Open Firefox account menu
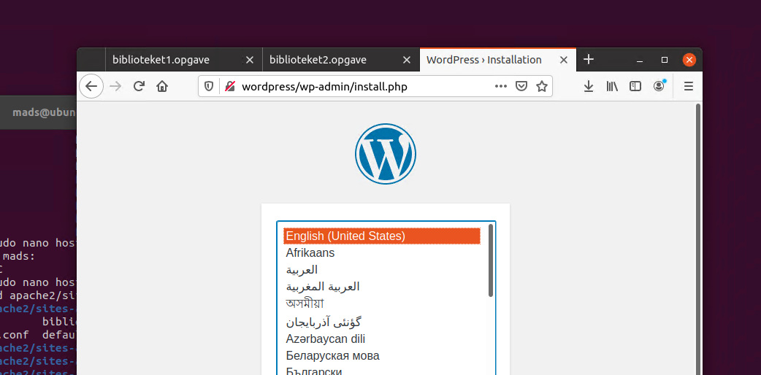 (659, 86)
